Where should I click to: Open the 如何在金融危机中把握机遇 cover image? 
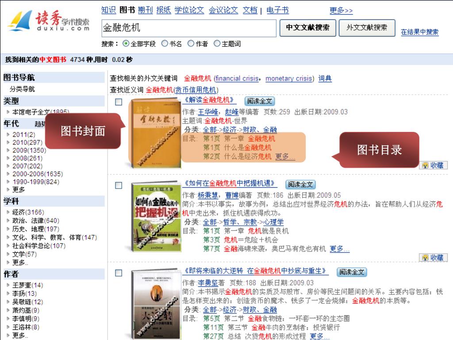click(x=155, y=216)
